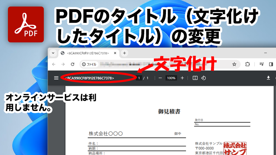Reload the current page
Viewport: 276px width, 155px height.
(72, 64)
